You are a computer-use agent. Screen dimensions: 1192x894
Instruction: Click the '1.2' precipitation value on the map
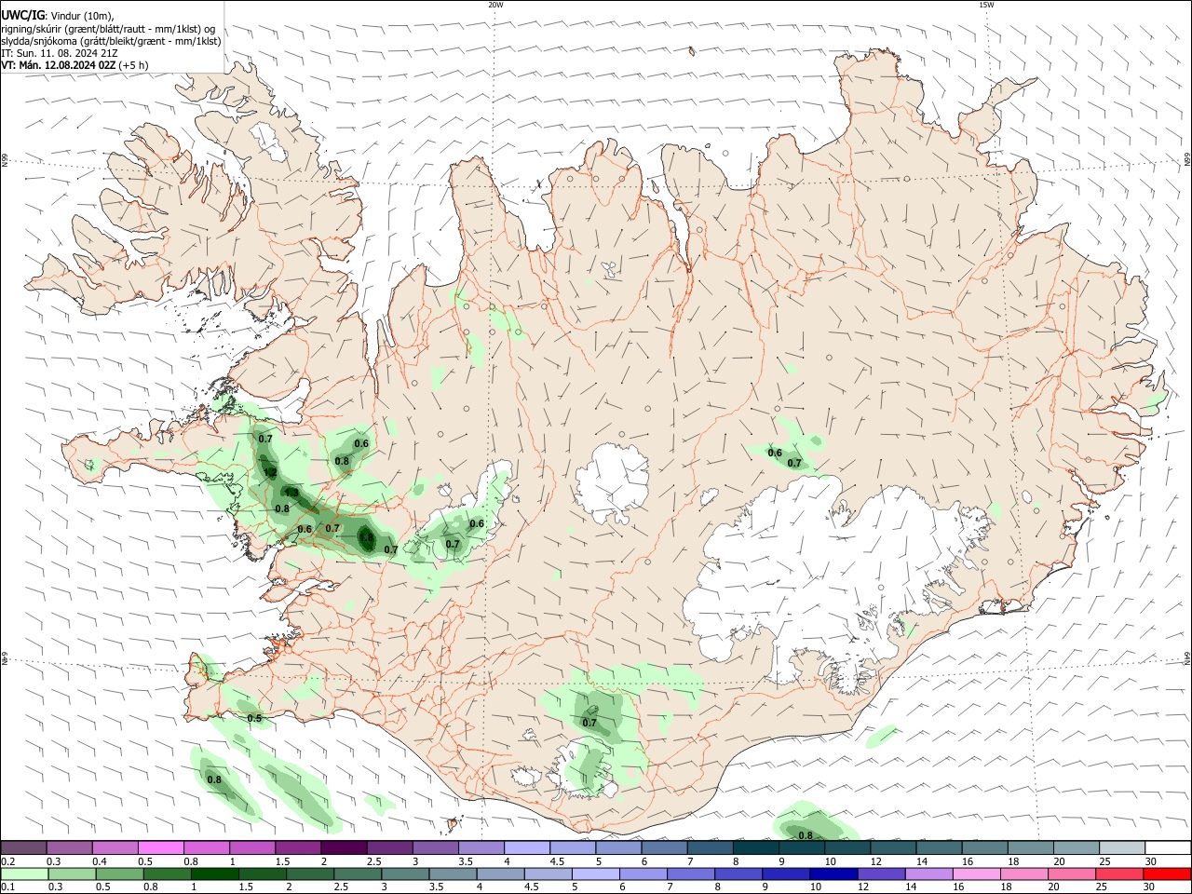(x=270, y=472)
